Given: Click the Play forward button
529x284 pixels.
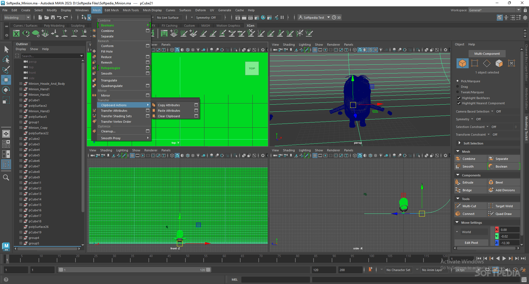Looking at the screenshot, I should point(504,258).
